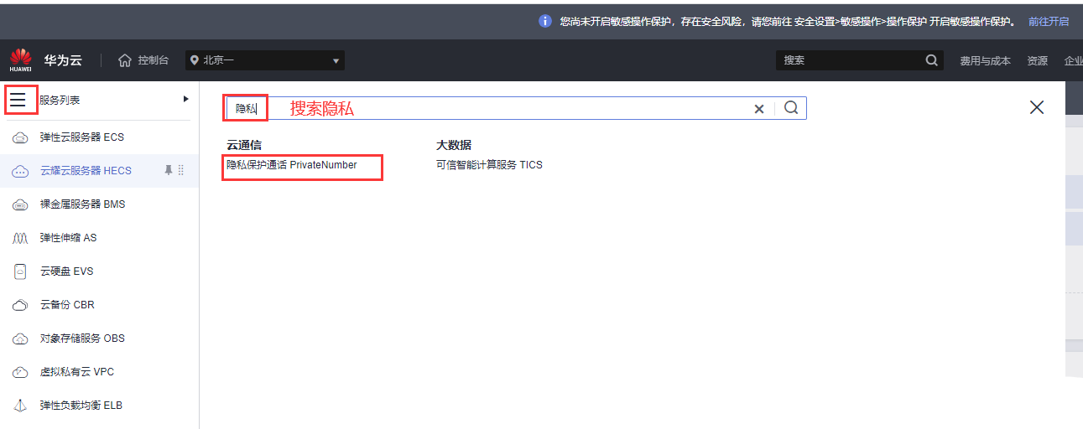The height and width of the screenshot is (429, 1083).
Task: Click 前往开启 link in banner
Action: [1049, 21]
